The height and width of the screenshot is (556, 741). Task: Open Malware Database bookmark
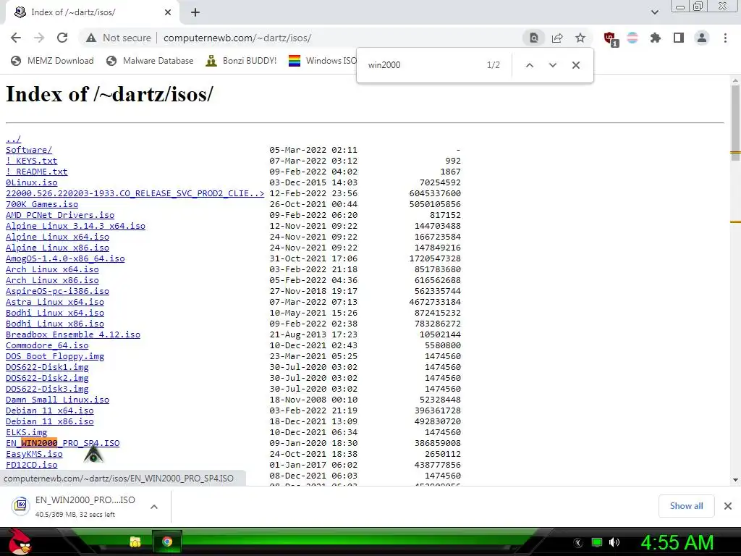pos(151,61)
